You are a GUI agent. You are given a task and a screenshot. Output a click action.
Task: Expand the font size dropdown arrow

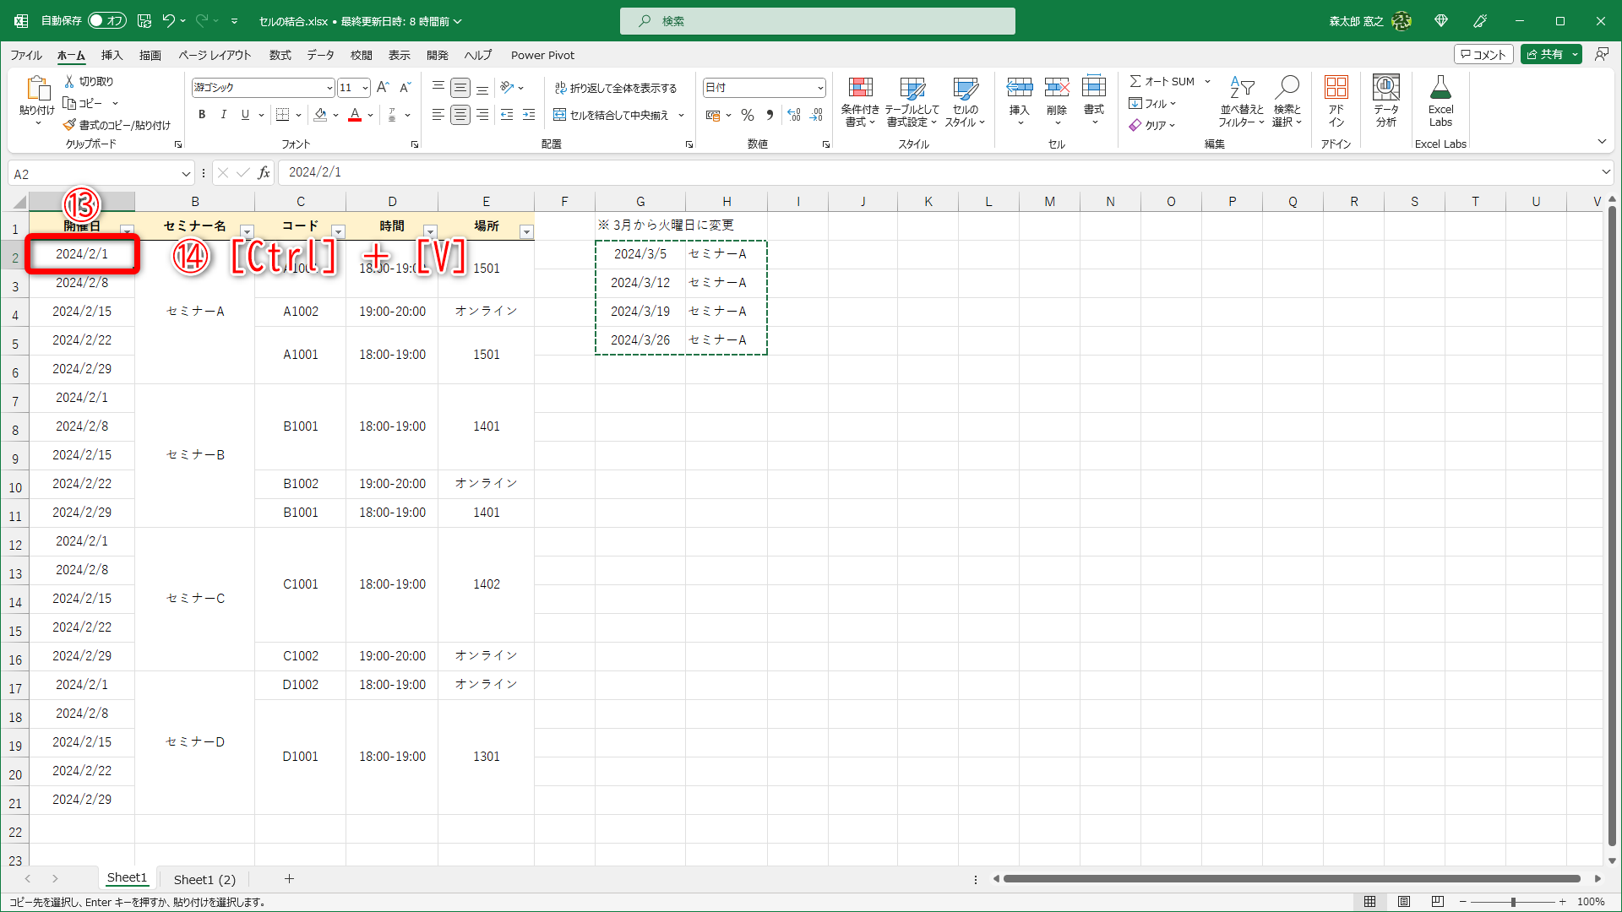[x=367, y=87]
